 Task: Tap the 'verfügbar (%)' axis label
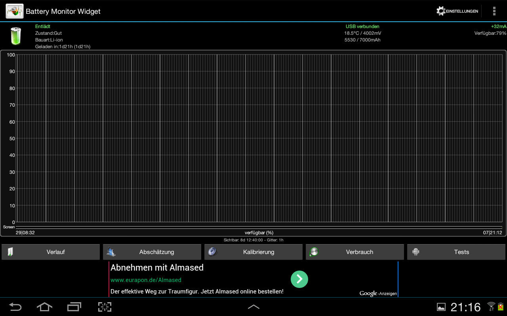(x=259, y=233)
